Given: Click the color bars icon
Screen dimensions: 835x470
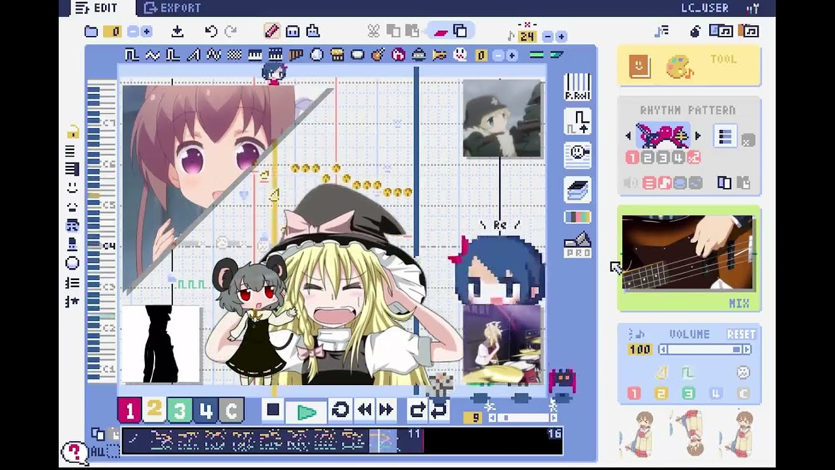Looking at the screenshot, I should tap(577, 217).
